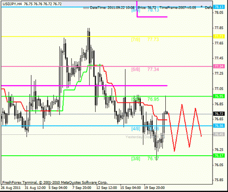
Task: Select the 78.13 price label on axis
Action: (219, 7)
